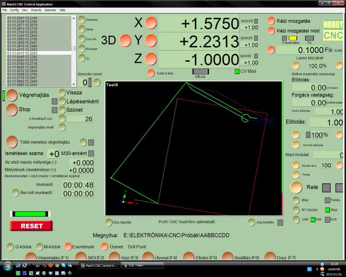This screenshot has height=277, width=346.
Task: Click the X axis DRO value +1.5750
Action: pos(199,23)
